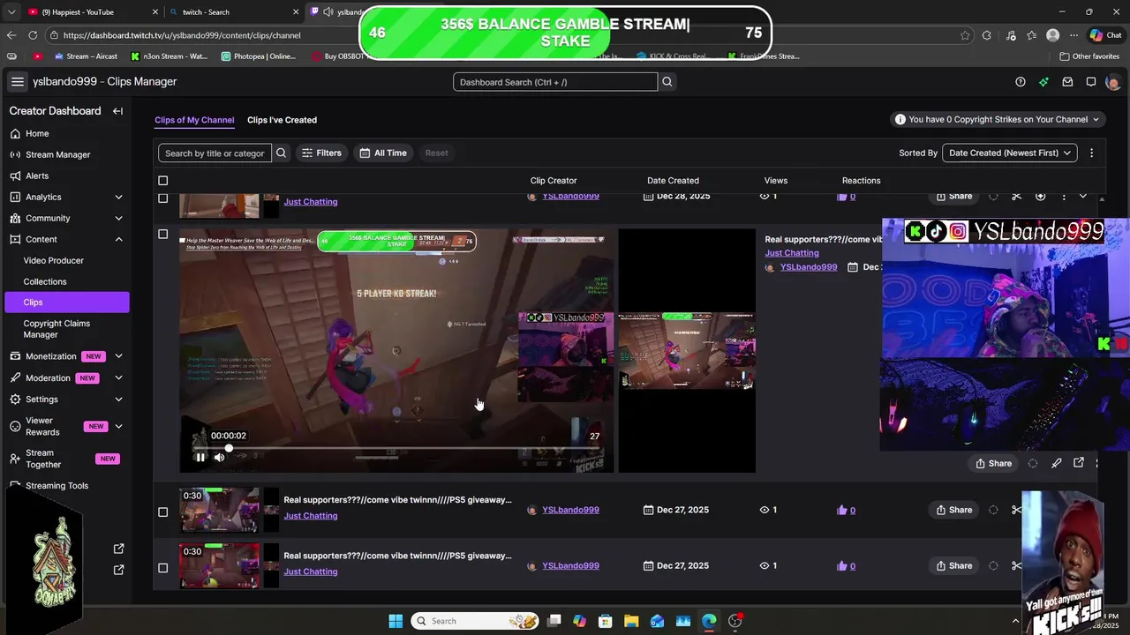Click the sword feature icon in expanded clip
Viewport: 1130px width, 635px height.
tap(1056, 463)
